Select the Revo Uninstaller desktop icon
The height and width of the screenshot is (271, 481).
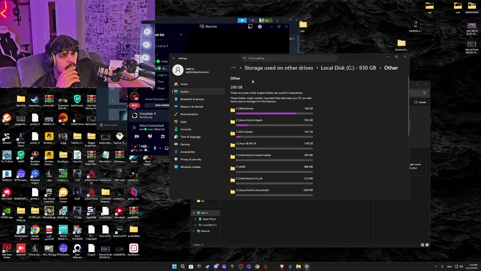77,233
